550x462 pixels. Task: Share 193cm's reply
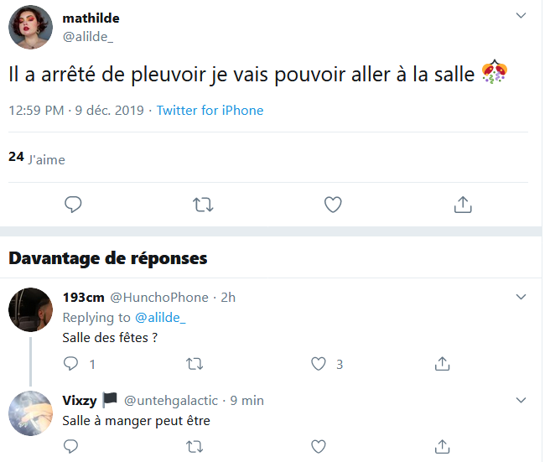[x=441, y=364]
